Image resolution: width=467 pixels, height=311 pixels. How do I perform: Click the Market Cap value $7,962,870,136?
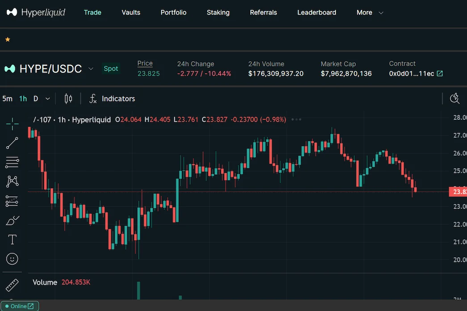pos(346,74)
